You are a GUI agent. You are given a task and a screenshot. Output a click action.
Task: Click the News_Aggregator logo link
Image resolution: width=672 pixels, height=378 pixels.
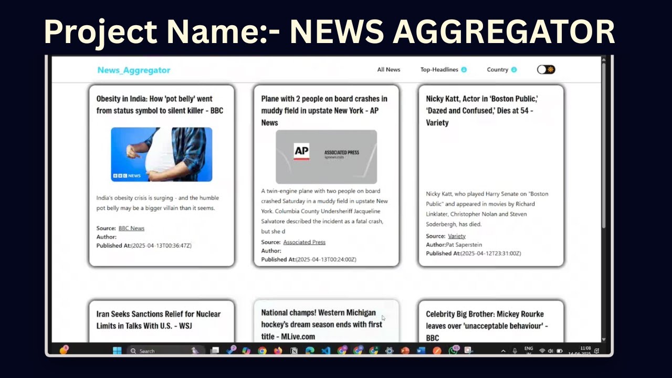[134, 70]
